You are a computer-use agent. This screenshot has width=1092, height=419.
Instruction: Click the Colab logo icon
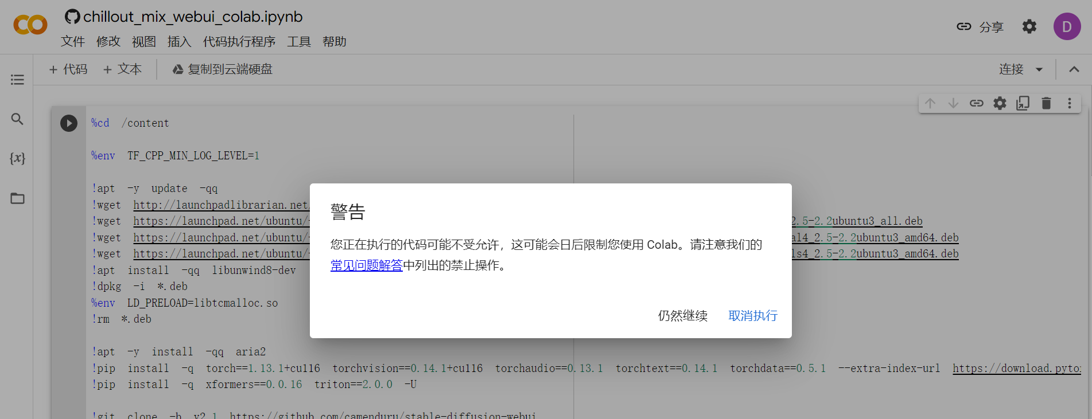(30, 25)
